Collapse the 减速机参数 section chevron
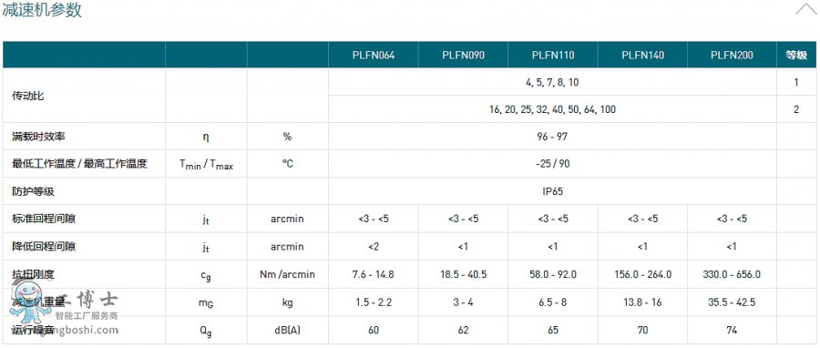This screenshot has width=820, height=348. coord(806,9)
